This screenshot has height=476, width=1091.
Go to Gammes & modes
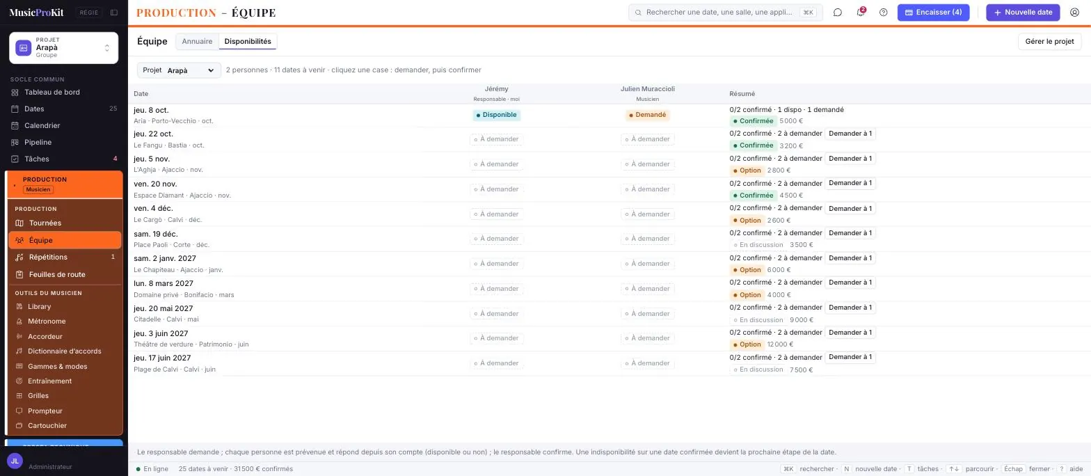click(x=65, y=367)
